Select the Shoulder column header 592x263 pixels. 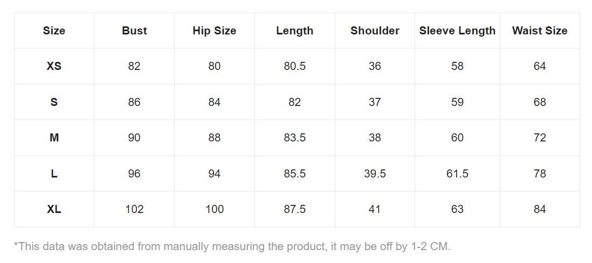point(375,31)
